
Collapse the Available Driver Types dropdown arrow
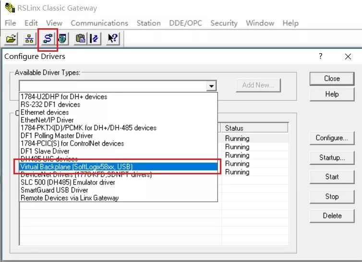[x=211, y=86]
